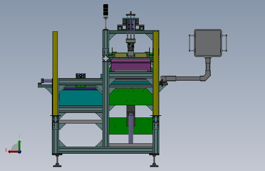Click the green Y axis arrow of the triad
This screenshot has width=265, height=171.
(20, 145)
